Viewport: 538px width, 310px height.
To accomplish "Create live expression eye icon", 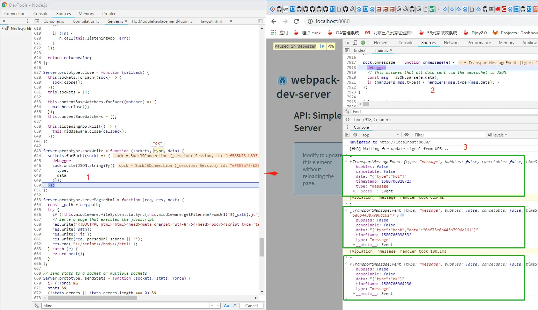I will click(406, 135).
